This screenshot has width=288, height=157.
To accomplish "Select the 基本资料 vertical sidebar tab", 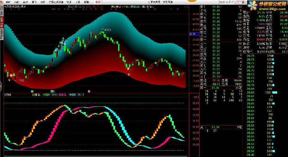I will click(x=2, y=34).
